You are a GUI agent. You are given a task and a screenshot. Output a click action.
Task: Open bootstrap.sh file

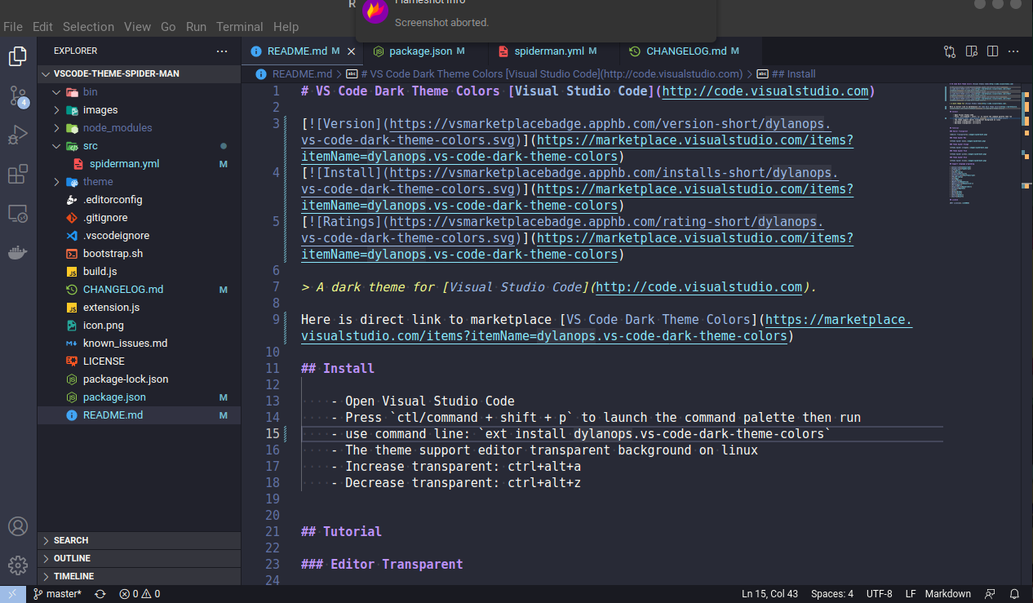[139, 254]
